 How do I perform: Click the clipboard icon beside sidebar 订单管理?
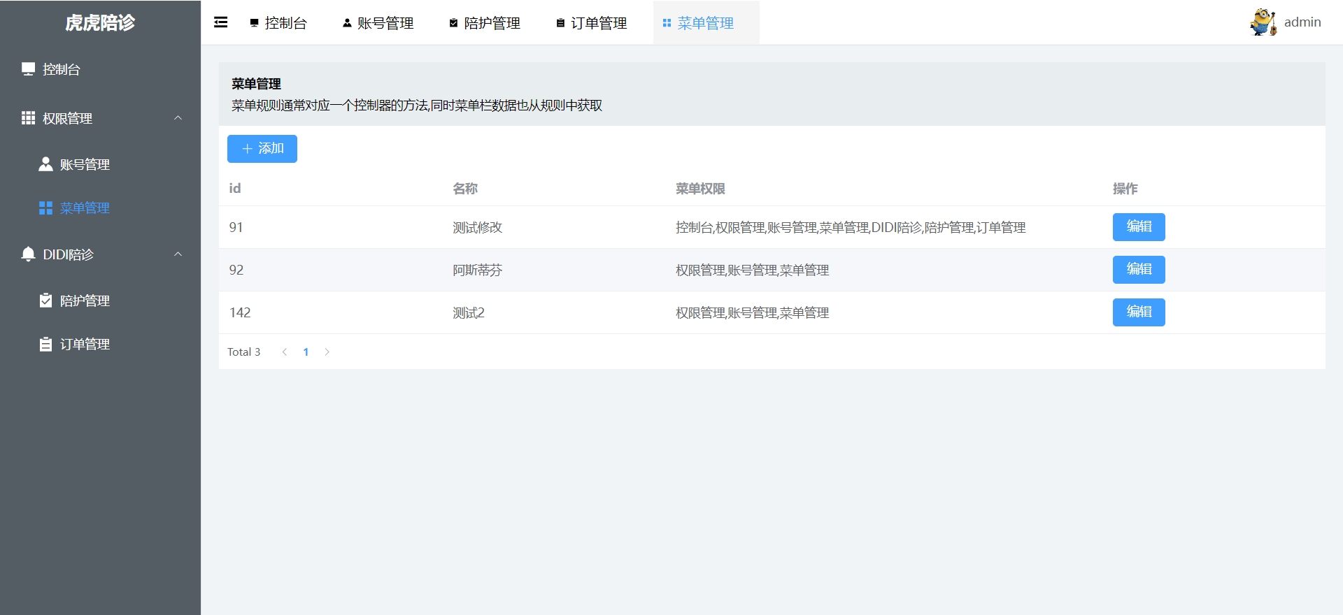45,344
